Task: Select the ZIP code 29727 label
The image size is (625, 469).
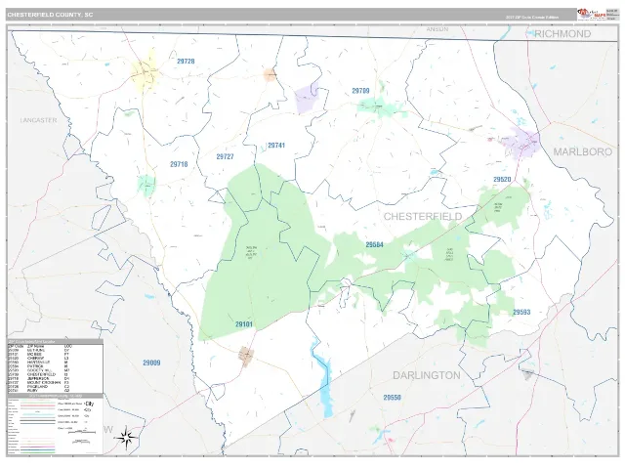Action: pyautogui.click(x=225, y=156)
